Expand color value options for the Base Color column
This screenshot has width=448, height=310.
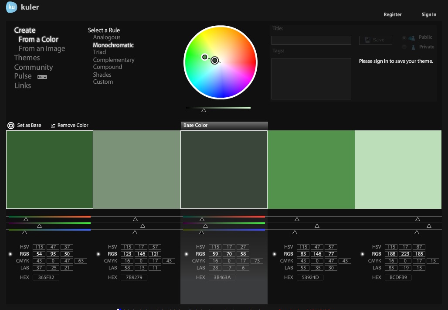click(x=187, y=254)
